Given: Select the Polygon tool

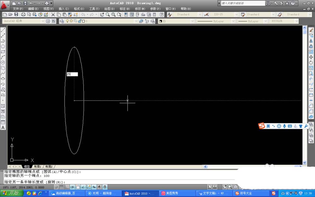Looking at the screenshot, I should [x=3, y=46].
